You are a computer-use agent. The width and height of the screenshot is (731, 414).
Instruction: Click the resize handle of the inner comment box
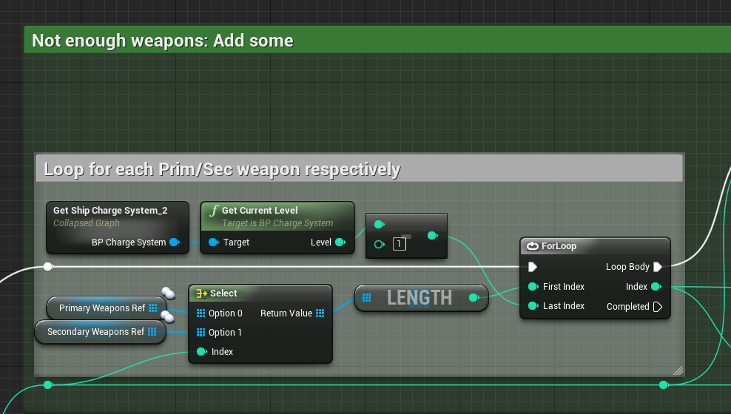tap(678, 370)
